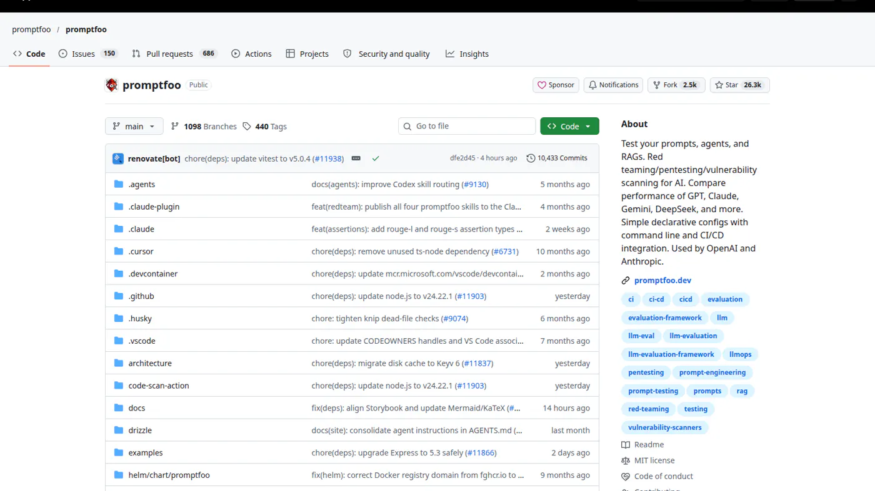The width and height of the screenshot is (875, 491).
Task: Click the green commit status checkmark
Action: coord(376,158)
